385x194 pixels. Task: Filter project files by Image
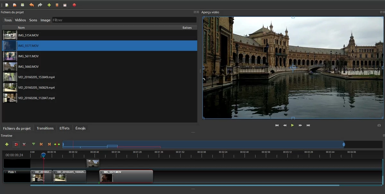pos(46,20)
